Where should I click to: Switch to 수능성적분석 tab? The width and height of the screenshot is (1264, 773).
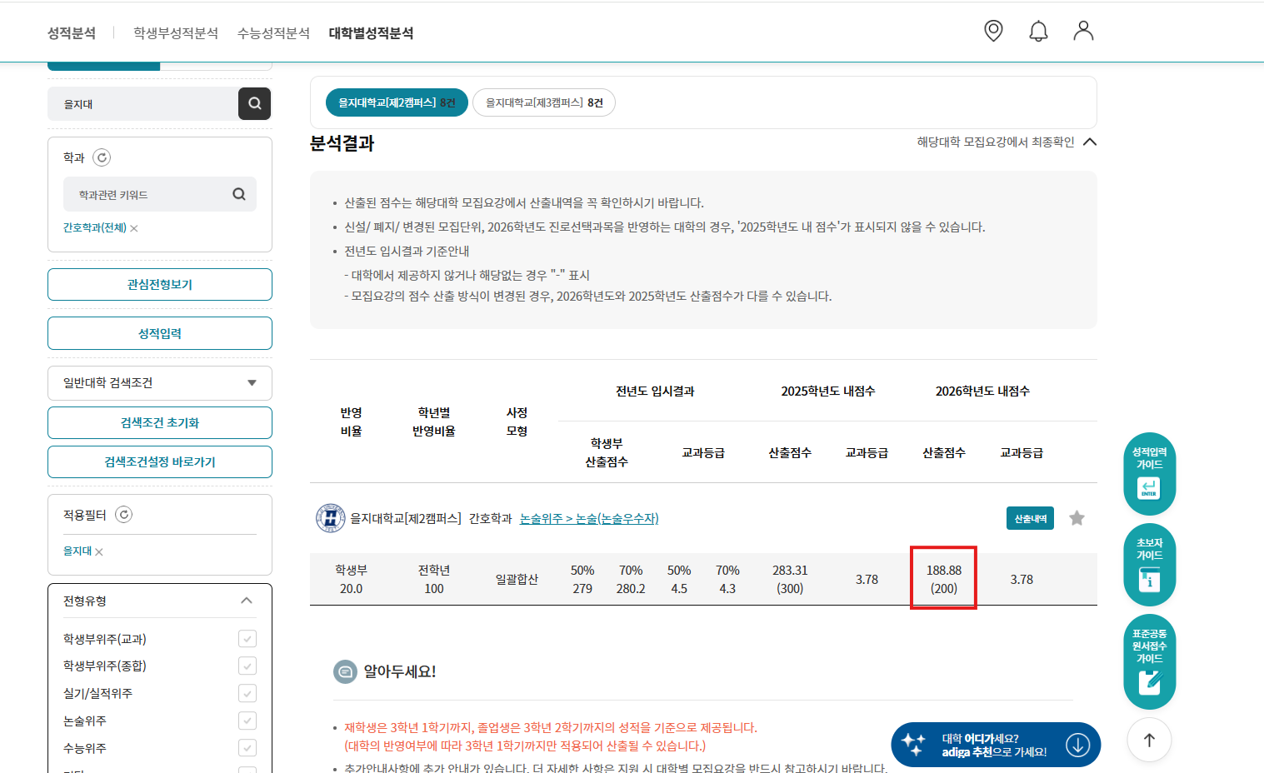click(x=273, y=32)
